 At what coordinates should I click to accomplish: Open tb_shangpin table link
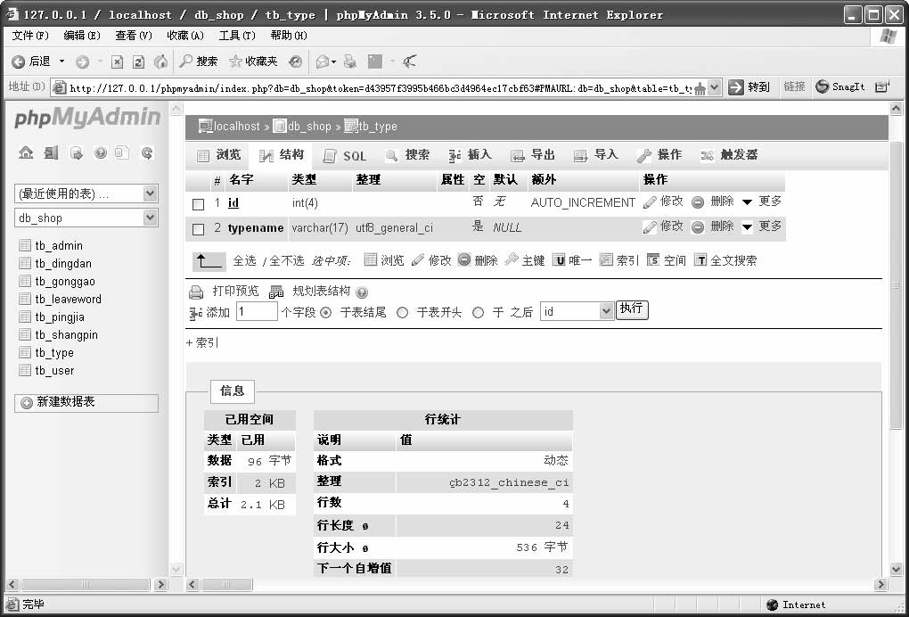pos(66,334)
